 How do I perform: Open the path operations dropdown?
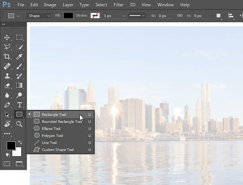[219, 16]
